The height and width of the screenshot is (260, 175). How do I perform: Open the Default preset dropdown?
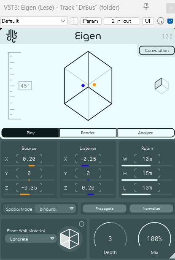click(34, 21)
